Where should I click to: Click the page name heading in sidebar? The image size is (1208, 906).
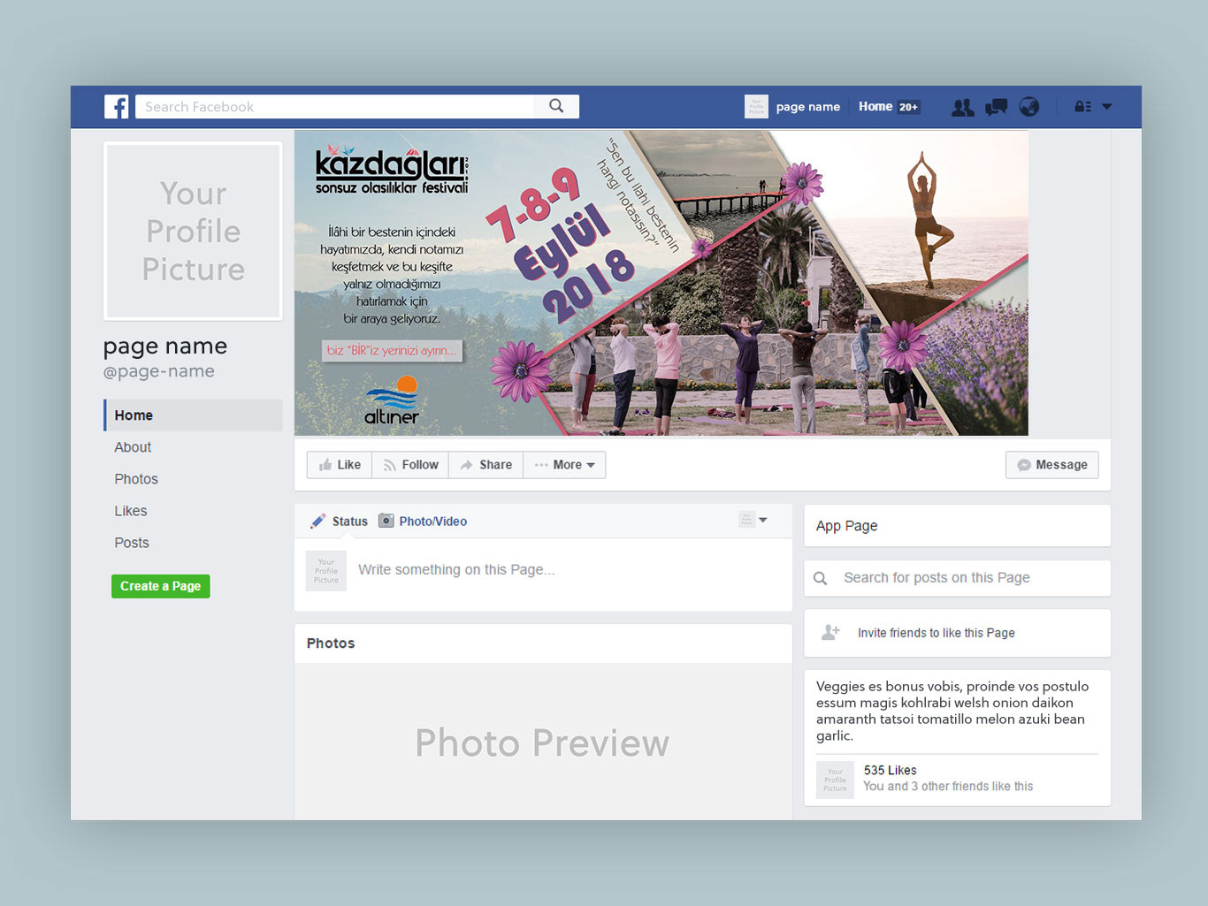point(165,346)
